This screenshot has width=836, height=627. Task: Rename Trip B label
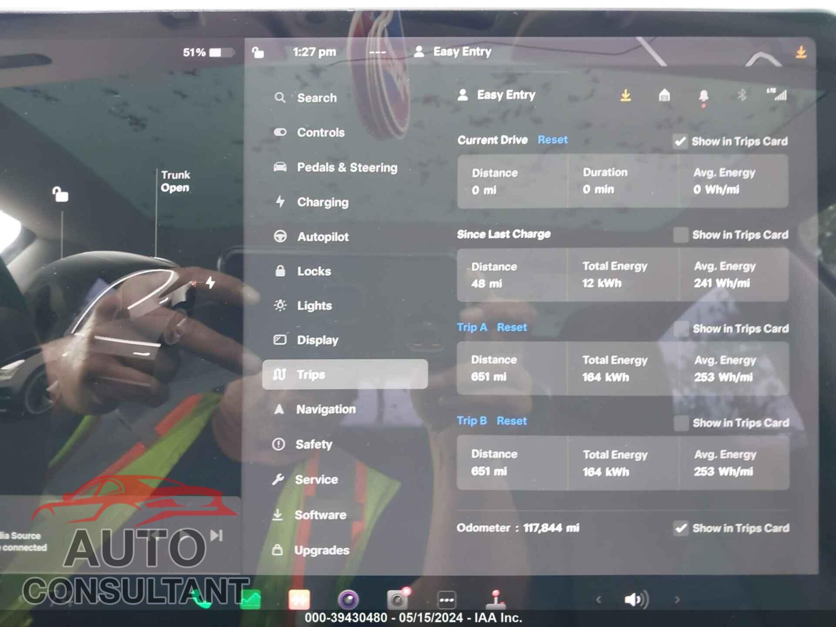click(472, 421)
